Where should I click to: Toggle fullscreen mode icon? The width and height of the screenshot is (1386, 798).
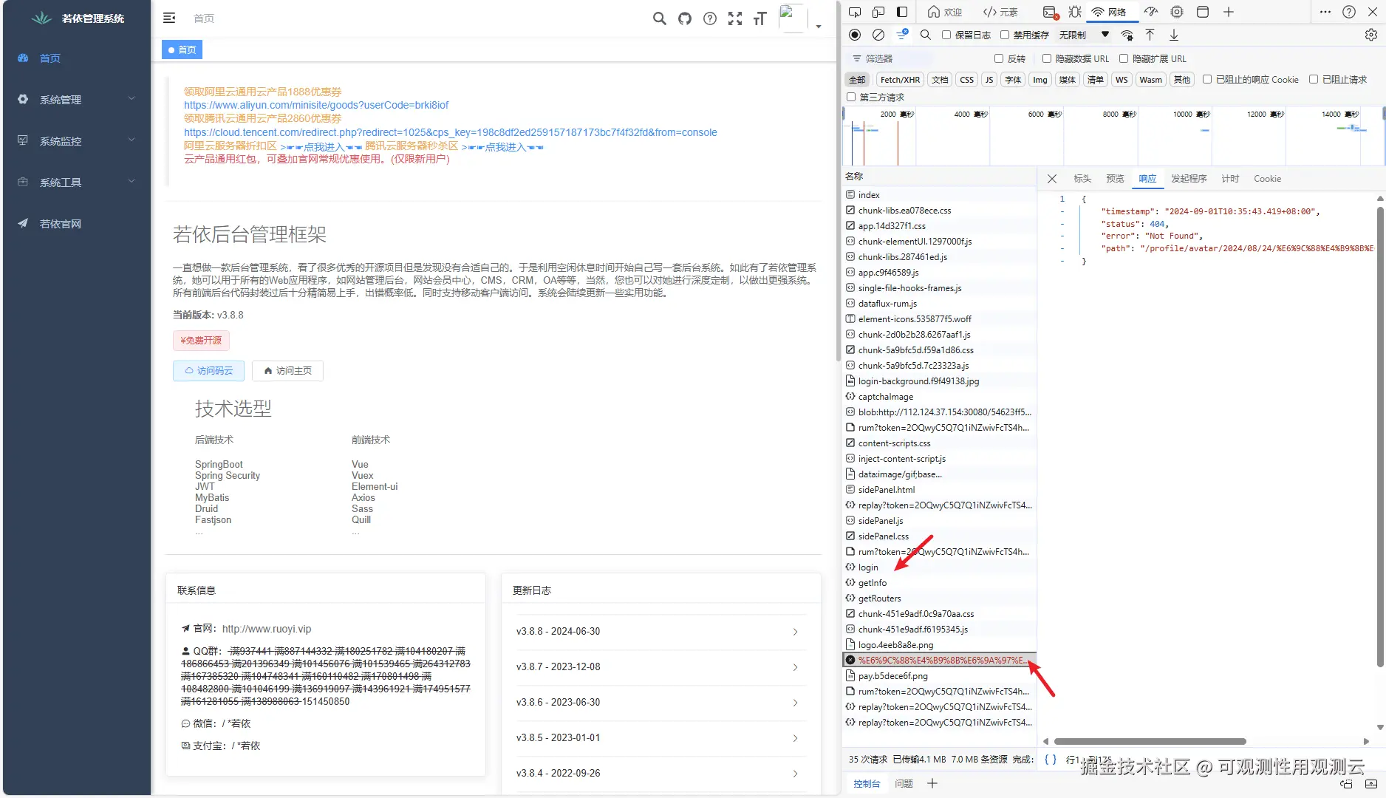[735, 18]
